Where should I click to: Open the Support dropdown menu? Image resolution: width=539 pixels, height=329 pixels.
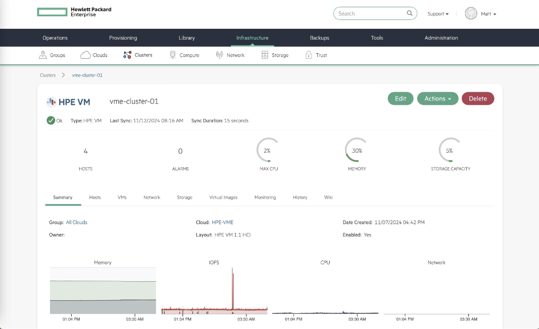pyautogui.click(x=438, y=14)
